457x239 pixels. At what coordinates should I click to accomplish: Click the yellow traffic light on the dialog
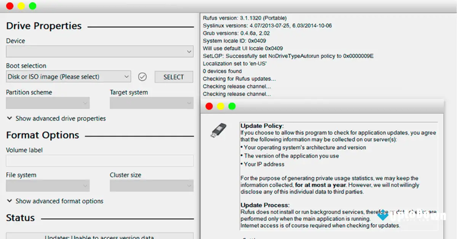coord(221,106)
